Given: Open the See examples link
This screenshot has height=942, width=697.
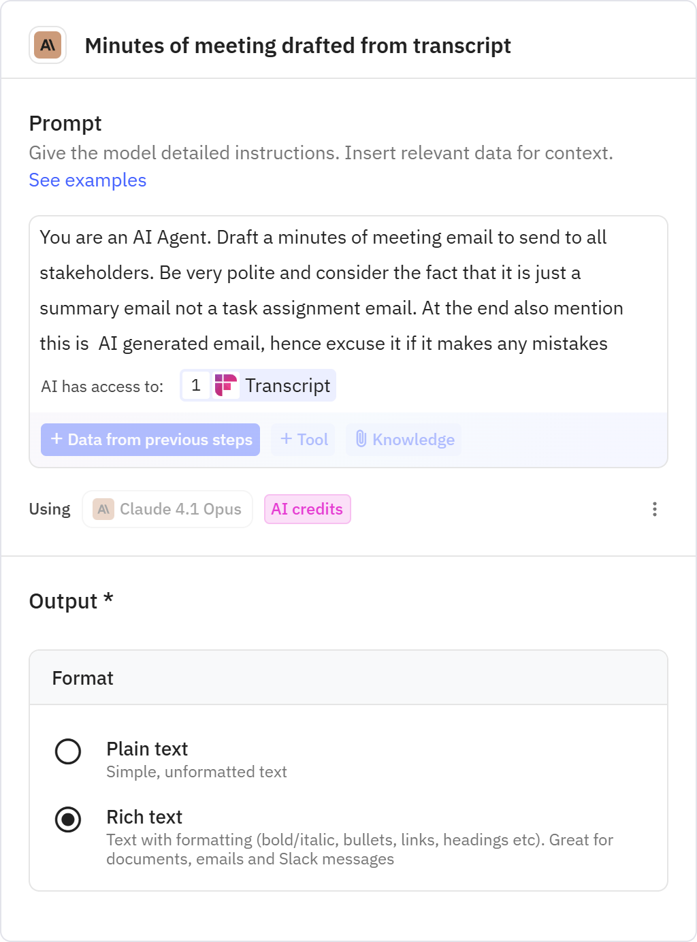Looking at the screenshot, I should click(x=87, y=180).
